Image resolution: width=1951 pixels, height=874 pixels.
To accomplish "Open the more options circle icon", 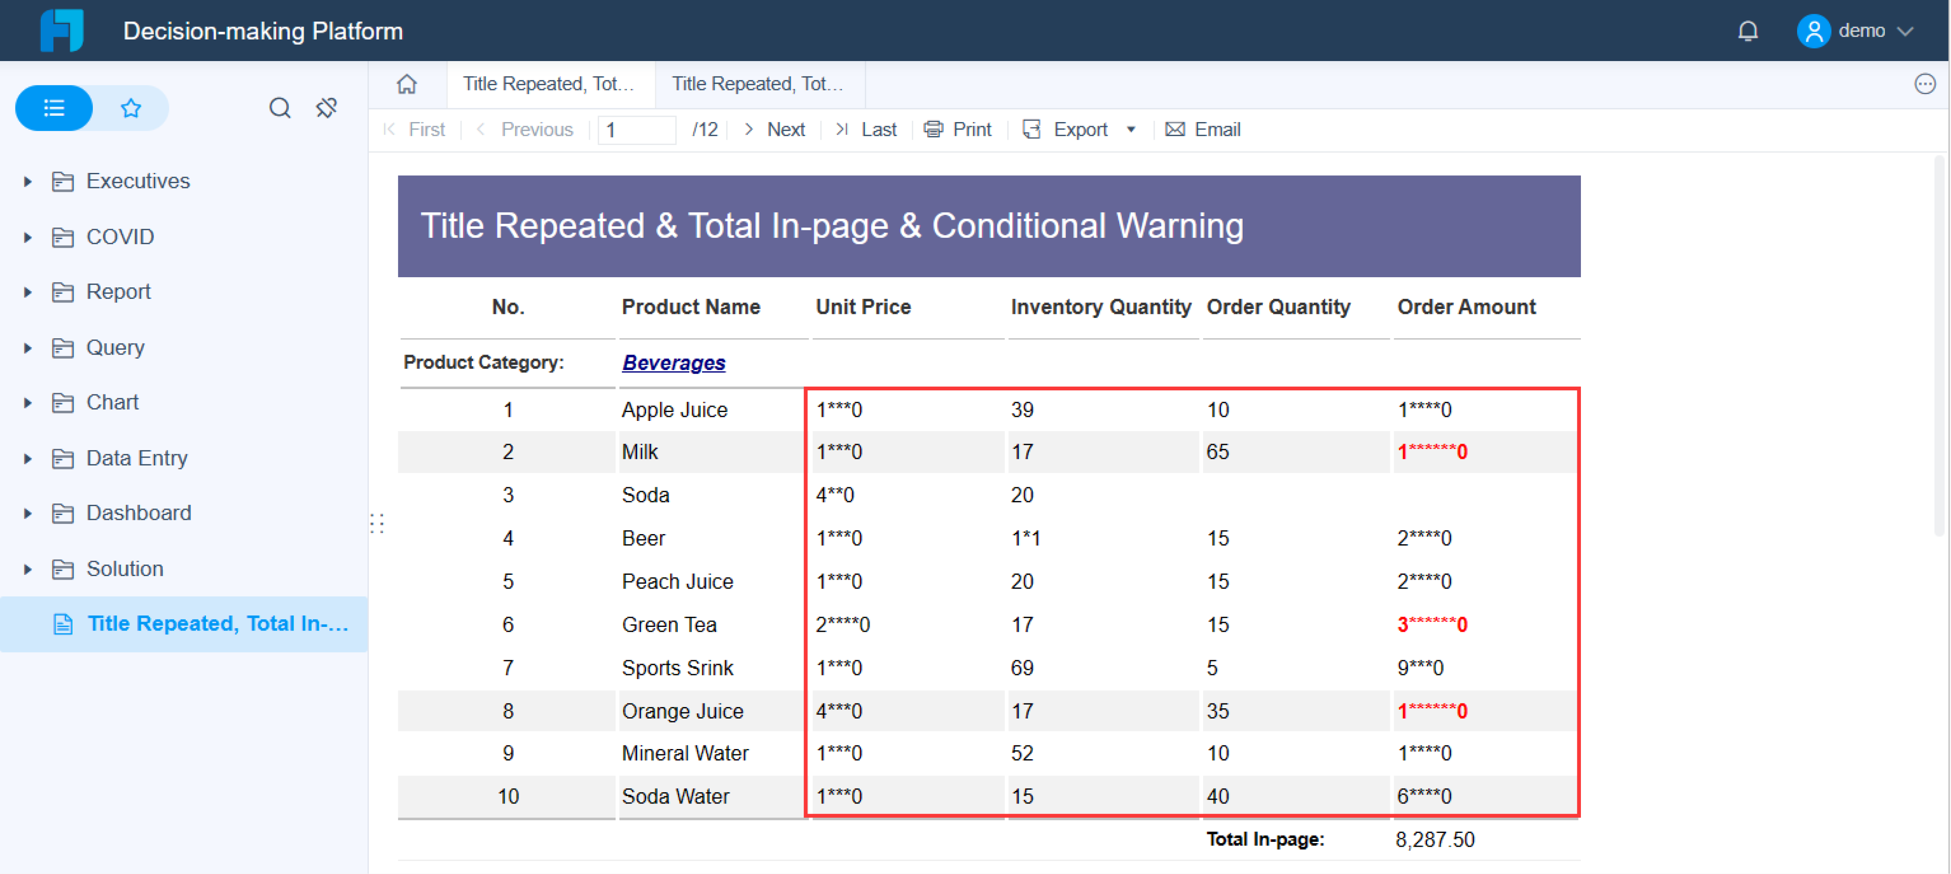I will [x=1925, y=84].
